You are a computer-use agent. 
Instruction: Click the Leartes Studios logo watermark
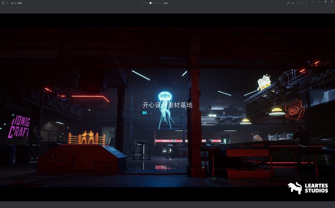[x=308, y=188]
